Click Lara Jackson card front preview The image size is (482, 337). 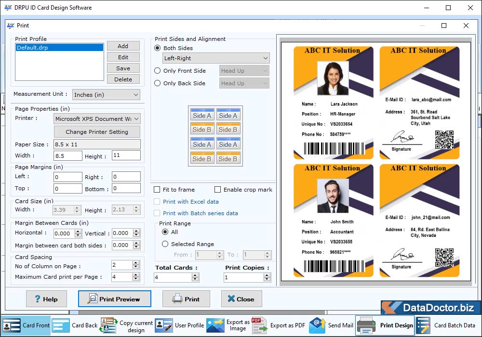tap(334, 103)
